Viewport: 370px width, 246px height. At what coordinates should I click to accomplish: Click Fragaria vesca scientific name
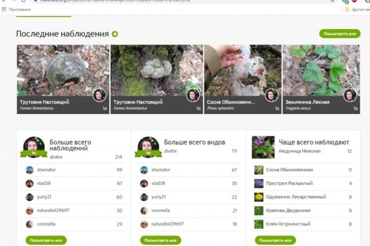pos(298,108)
